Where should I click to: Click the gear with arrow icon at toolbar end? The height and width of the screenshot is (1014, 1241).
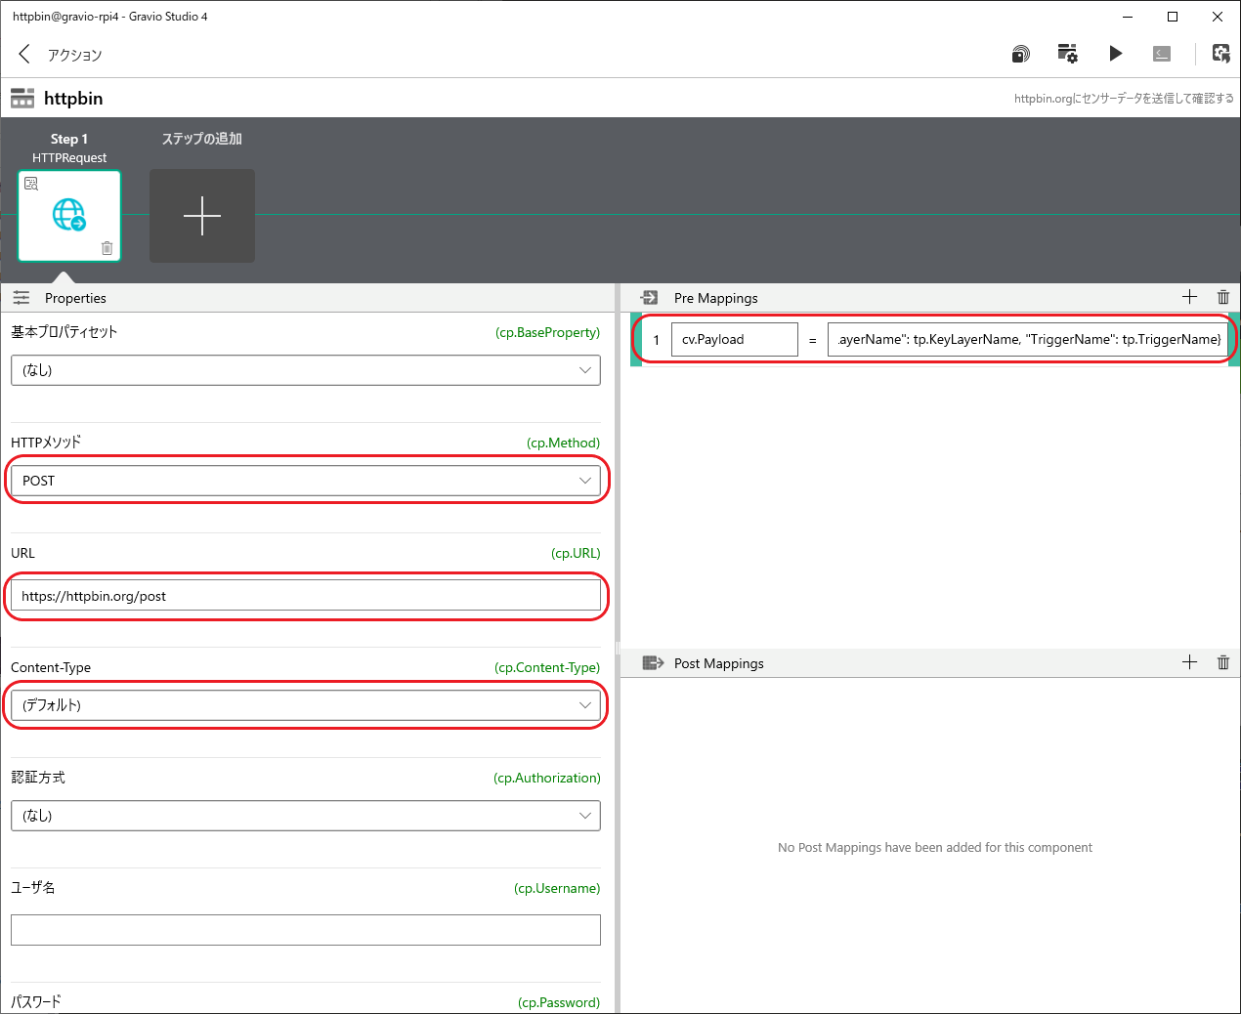pos(1221,54)
